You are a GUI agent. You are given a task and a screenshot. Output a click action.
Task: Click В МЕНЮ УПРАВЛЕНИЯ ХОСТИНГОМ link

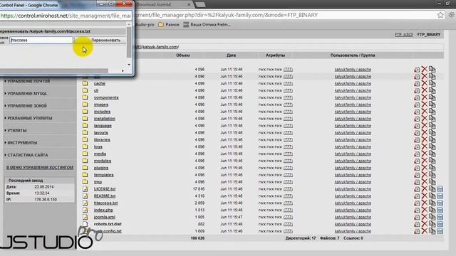(40, 168)
